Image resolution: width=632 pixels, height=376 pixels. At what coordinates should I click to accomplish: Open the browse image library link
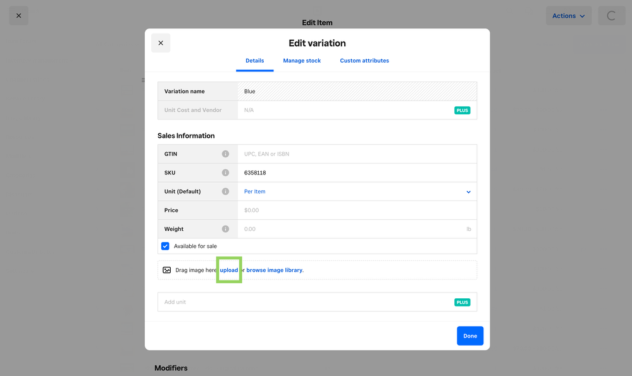[275, 270]
